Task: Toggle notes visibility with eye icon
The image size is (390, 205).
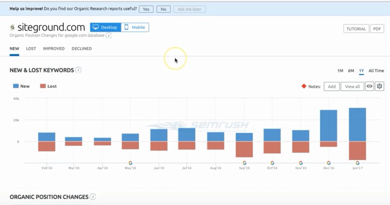Action: point(369,86)
